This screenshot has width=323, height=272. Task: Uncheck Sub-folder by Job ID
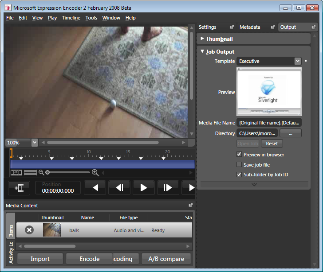[239, 175]
